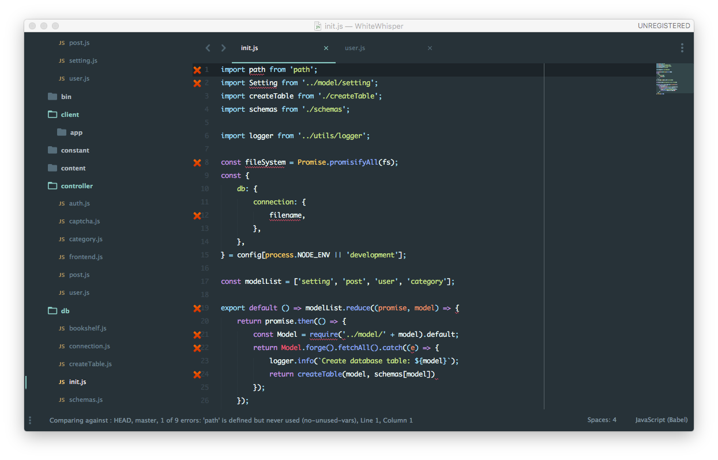Change the JavaScript (Babel) syntax setting
The width and height of the screenshot is (718, 460).
coord(661,420)
